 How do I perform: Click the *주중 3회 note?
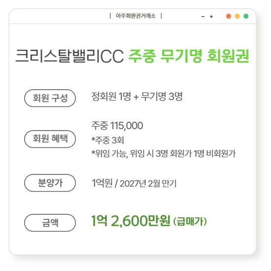tap(108, 140)
